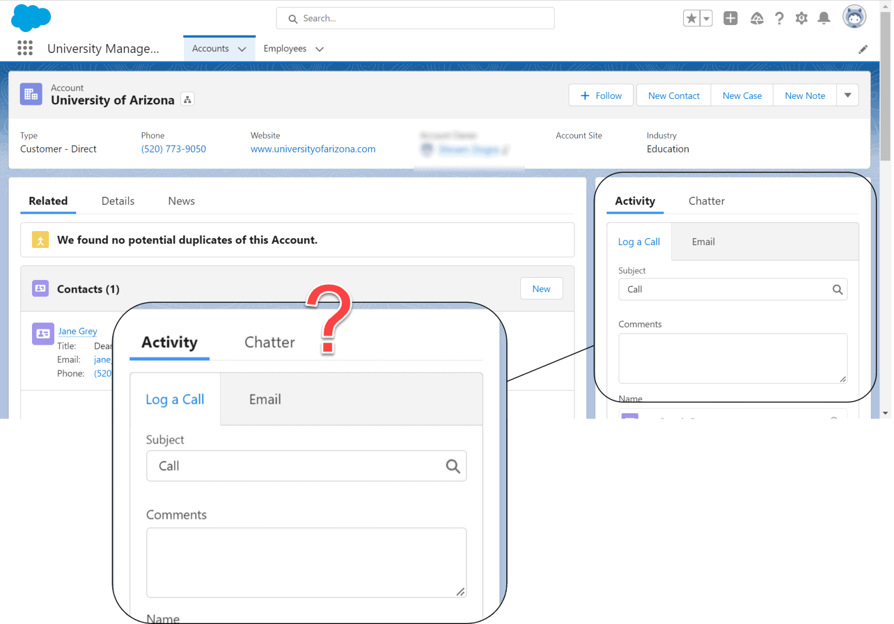894x624 pixels.
Task: Click the Contacts card icon in header
Action: [x=40, y=288]
